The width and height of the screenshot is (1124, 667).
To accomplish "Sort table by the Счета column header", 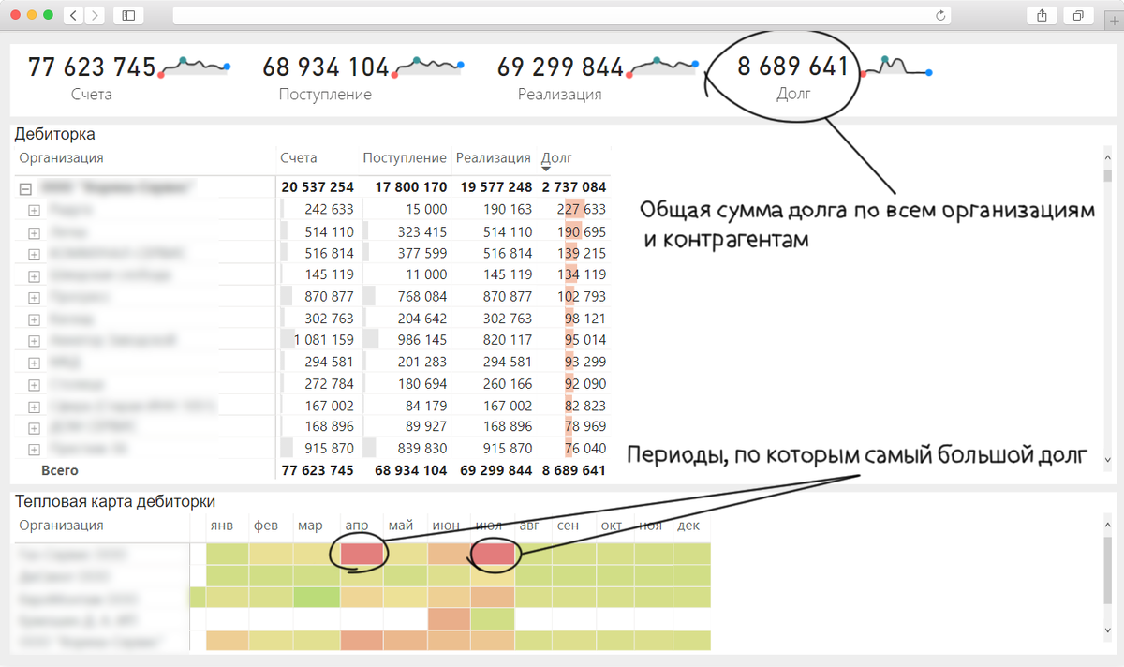I will tap(299, 158).
